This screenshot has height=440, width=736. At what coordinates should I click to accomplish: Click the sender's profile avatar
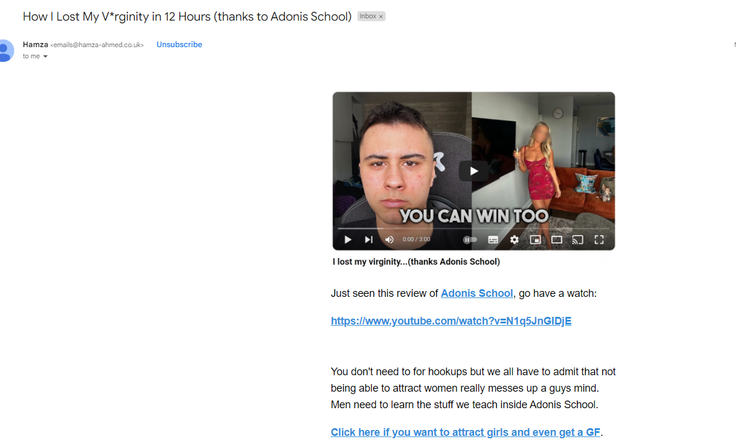[5, 50]
